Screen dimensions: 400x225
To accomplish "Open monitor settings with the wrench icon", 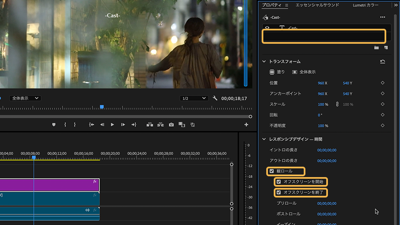I will (x=215, y=98).
